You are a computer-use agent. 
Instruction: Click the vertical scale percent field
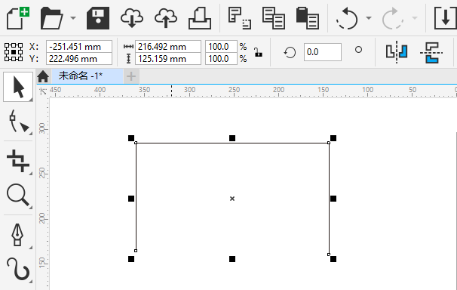pos(221,59)
